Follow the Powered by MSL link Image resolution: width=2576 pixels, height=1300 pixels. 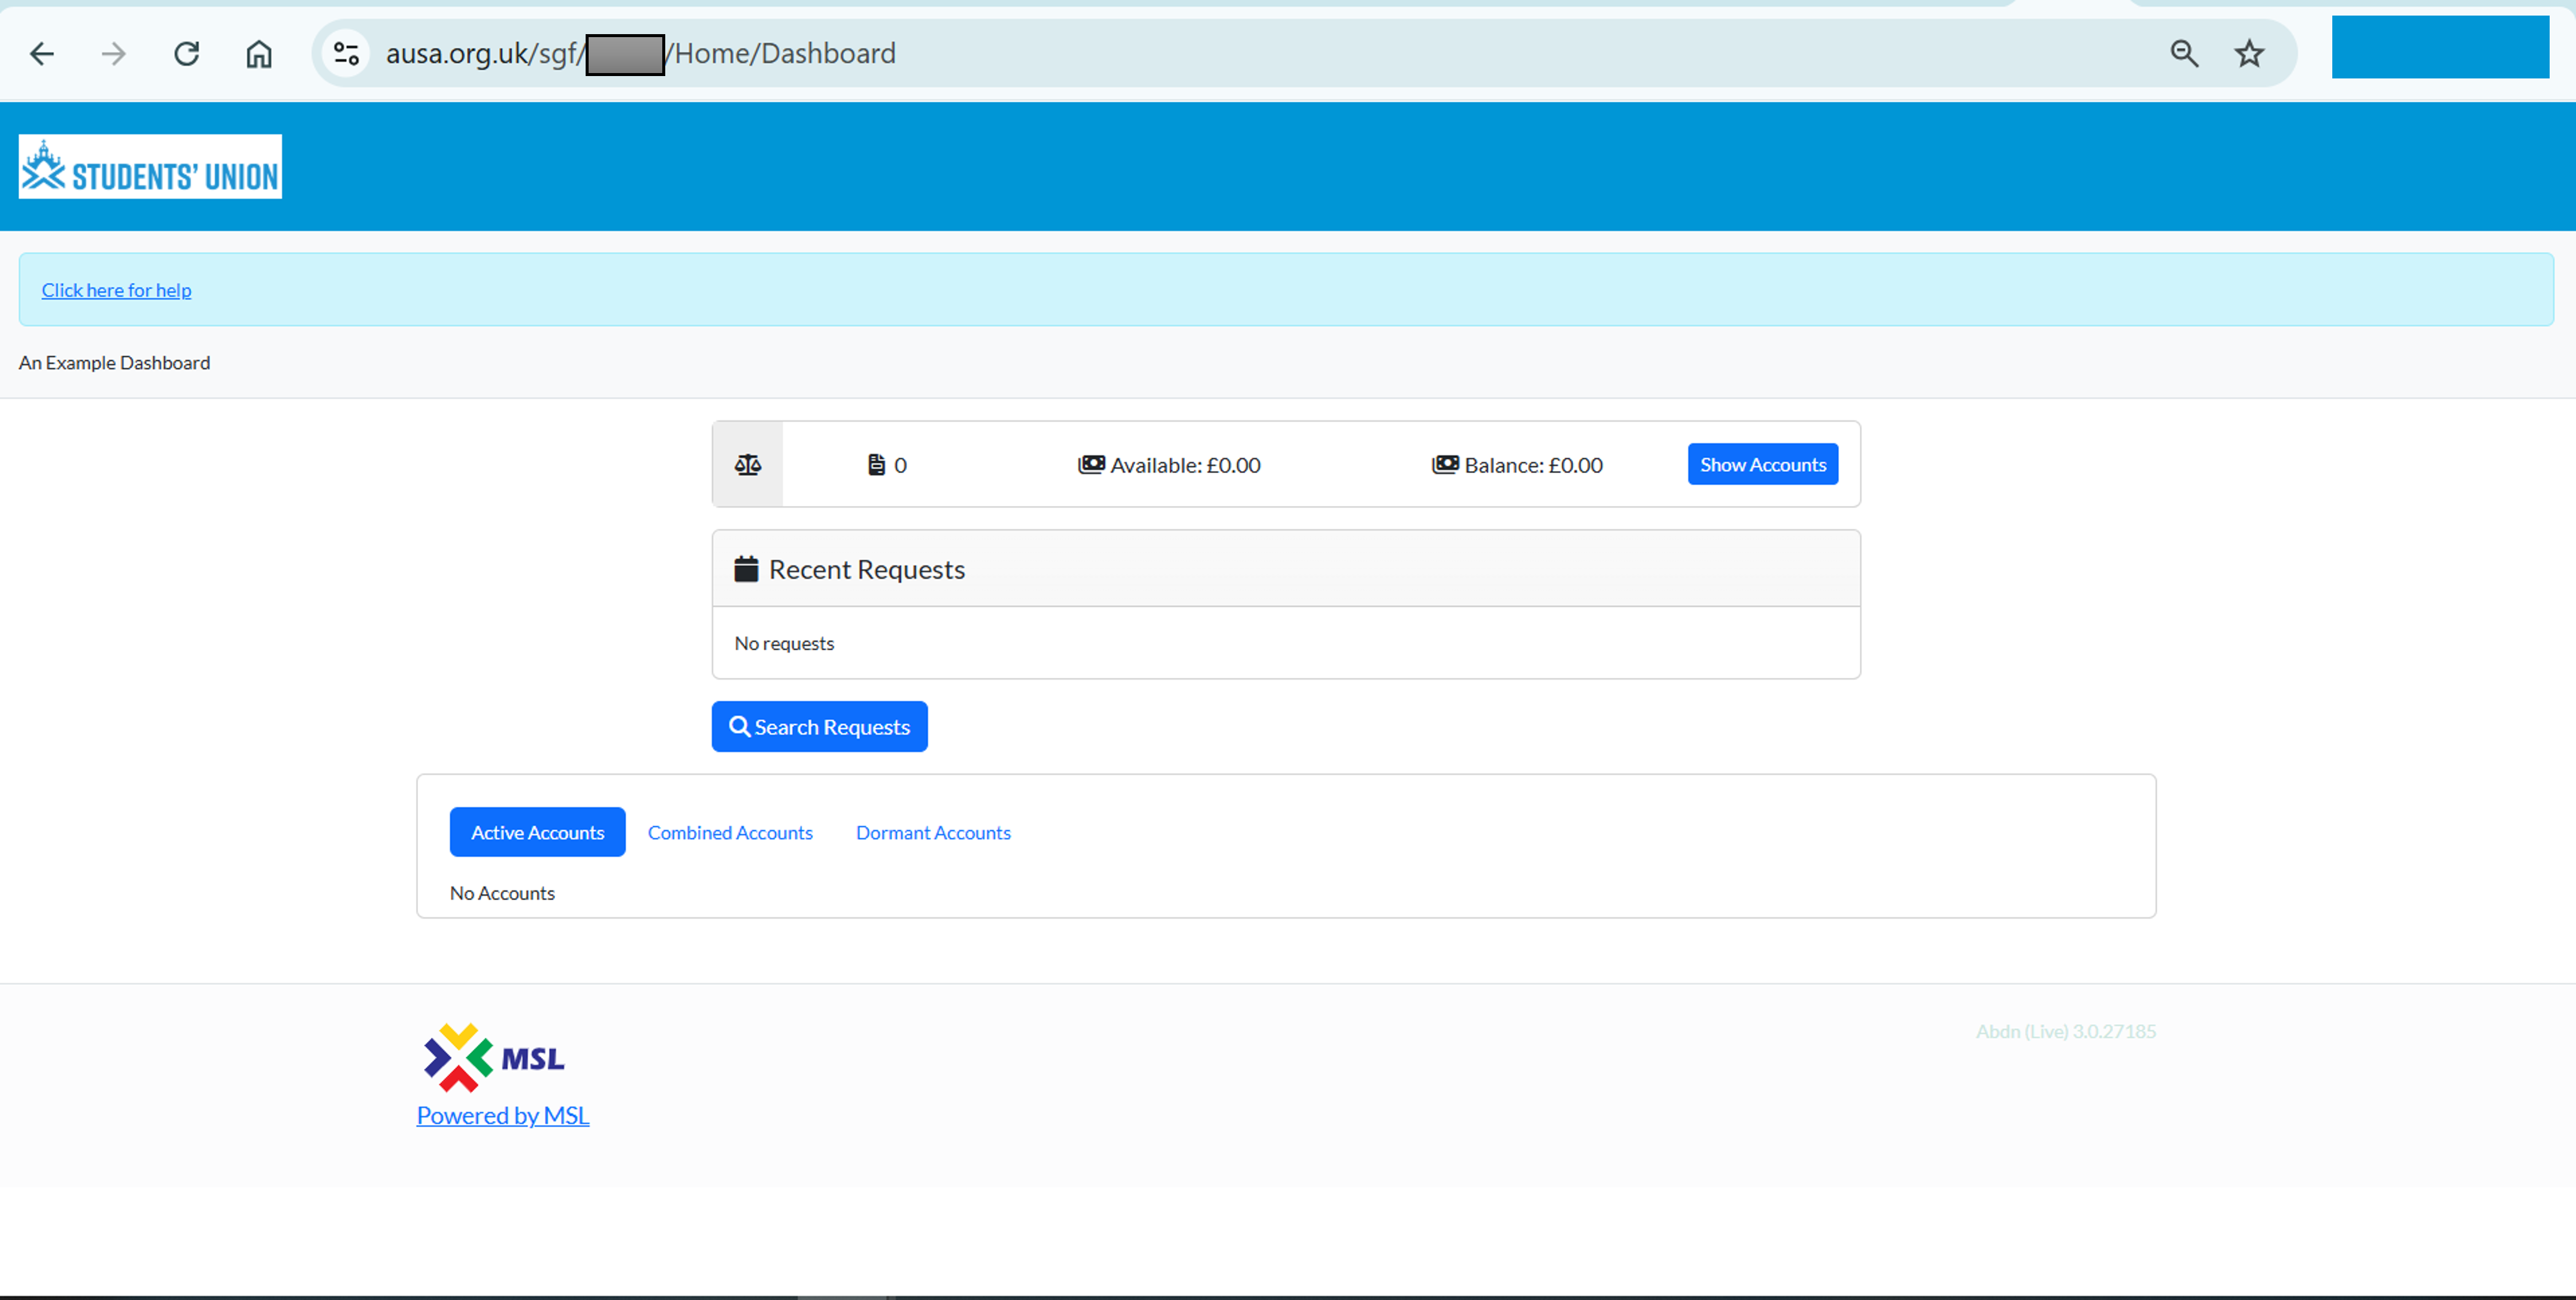coord(502,1116)
